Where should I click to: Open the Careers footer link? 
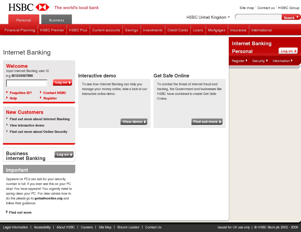click(x=87, y=227)
